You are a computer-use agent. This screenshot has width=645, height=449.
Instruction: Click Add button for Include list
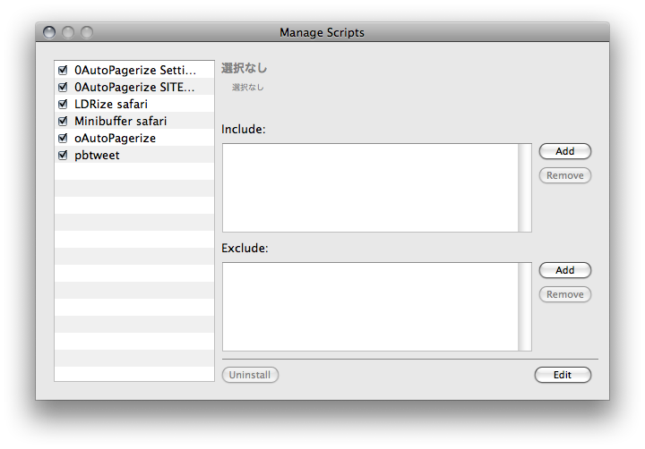[564, 151]
